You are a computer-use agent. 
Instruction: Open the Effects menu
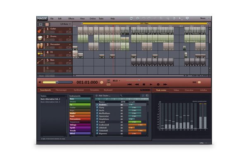pyautogui.click(x=71, y=19)
